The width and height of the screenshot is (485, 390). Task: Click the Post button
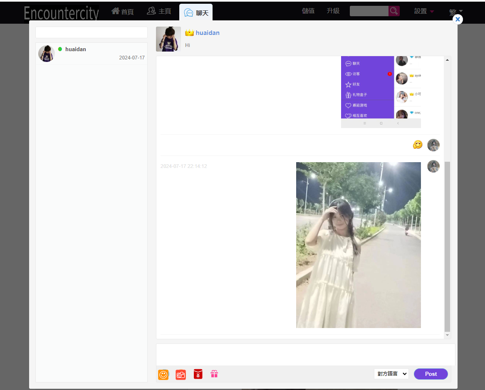(431, 374)
